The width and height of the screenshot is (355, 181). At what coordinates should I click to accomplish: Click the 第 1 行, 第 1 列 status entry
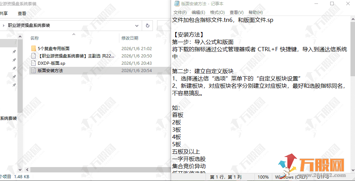point(226,177)
